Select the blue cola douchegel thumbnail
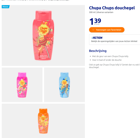This screenshot has height=138, width=140. [x=65, y=85]
